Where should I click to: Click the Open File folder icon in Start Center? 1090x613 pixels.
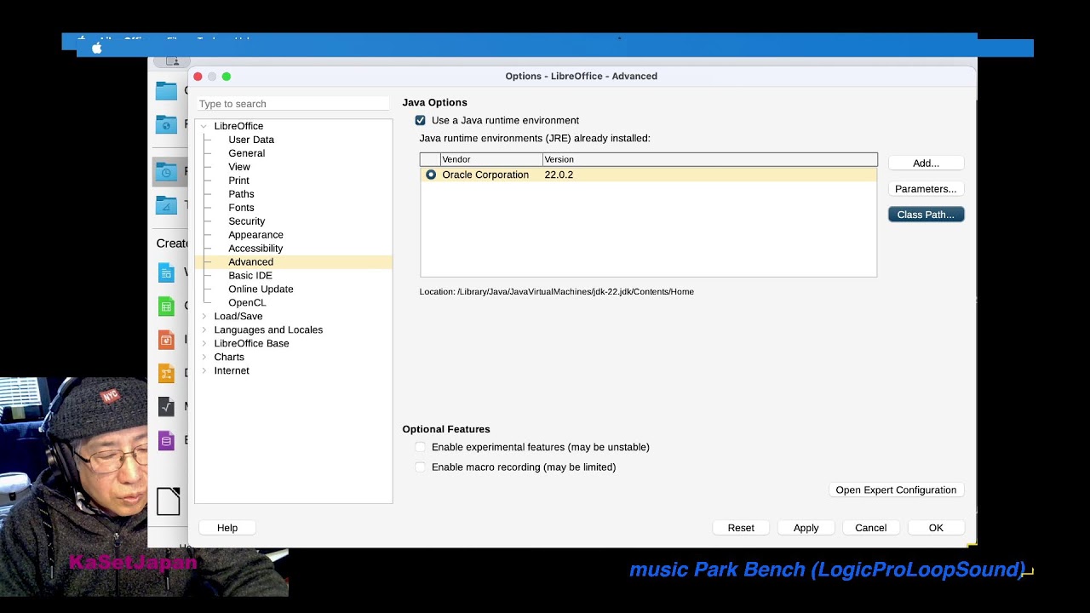[166, 90]
